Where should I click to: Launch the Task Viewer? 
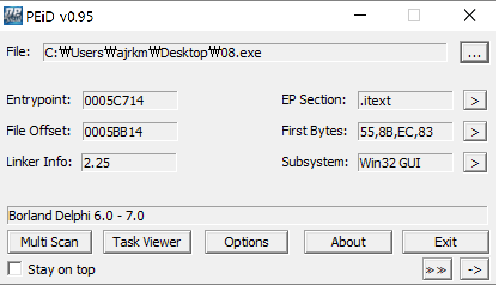[147, 242]
